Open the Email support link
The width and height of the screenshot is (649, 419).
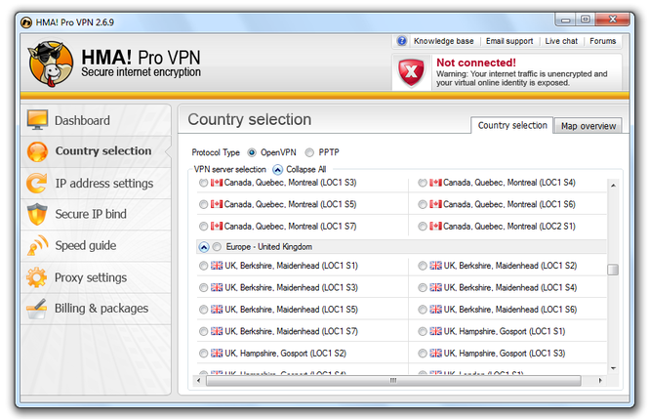click(509, 41)
